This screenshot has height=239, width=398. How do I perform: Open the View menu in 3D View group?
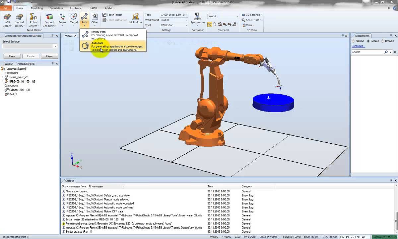pos(248,25)
